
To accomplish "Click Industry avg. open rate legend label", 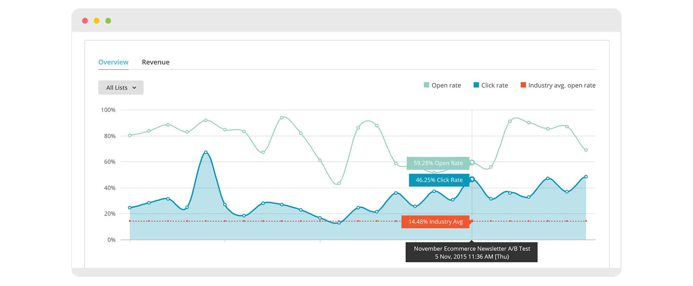I will (x=562, y=85).
